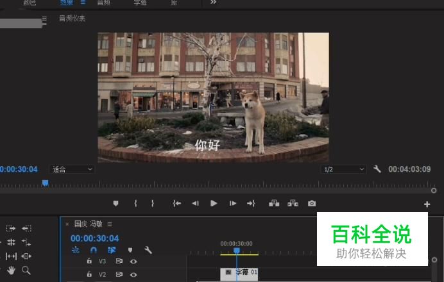
Task: Switch to the 颜色 workspace tab
Action: point(30,3)
